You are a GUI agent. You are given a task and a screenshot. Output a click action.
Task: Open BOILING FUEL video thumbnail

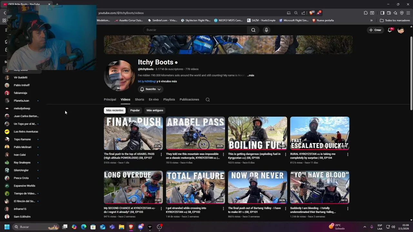[x=257, y=133]
